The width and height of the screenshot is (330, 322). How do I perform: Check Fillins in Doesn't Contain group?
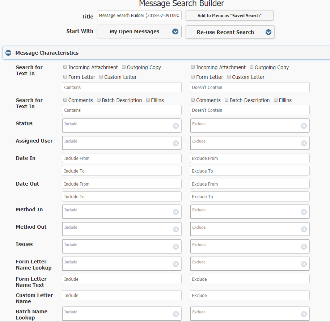point(276,100)
